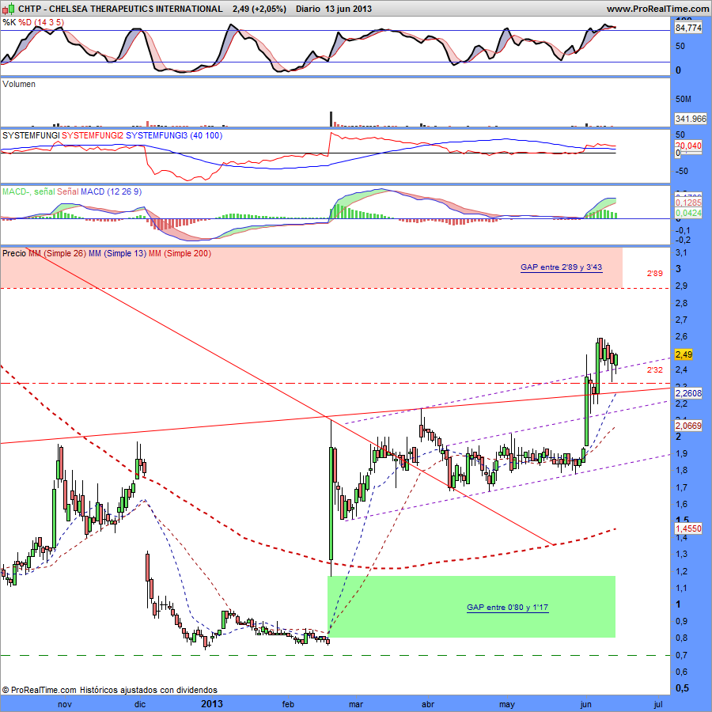Click the 'jun' month on time axis
This screenshot has height=712, width=712.
pyautogui.click(x=585, y=704)
